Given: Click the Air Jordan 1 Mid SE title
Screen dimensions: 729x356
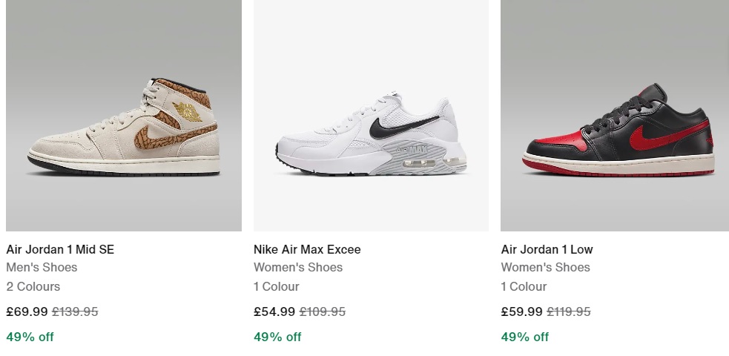Looking at the screenshot, I should click(60, 249).
